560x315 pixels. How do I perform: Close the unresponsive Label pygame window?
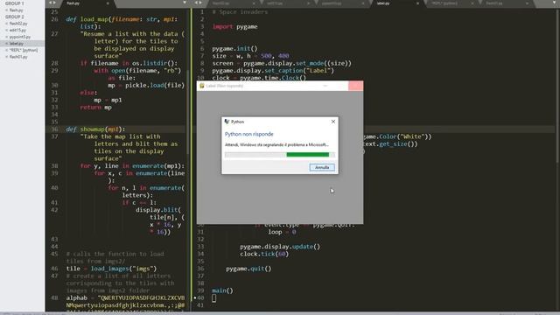(x=356, y=86)
